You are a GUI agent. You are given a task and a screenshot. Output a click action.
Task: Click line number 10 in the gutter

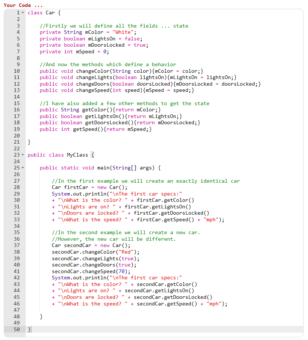(16, 71)
